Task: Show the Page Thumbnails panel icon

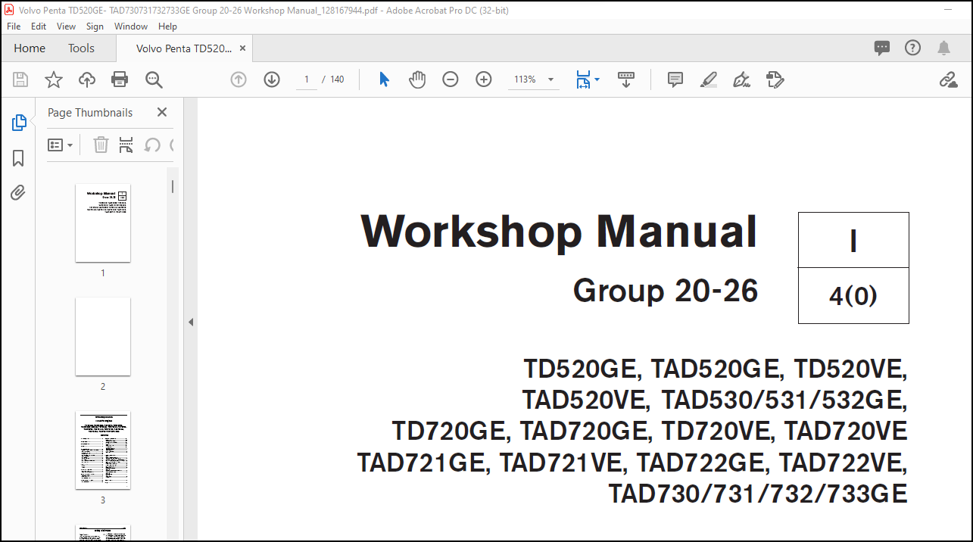Action: [19, 123]
